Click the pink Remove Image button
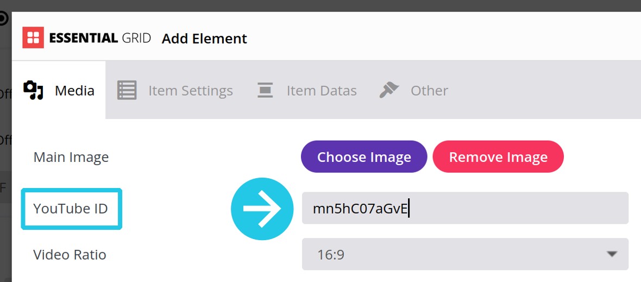Viewport: 641px width, 282px height. pyautogui.click(x=498, y=157)
